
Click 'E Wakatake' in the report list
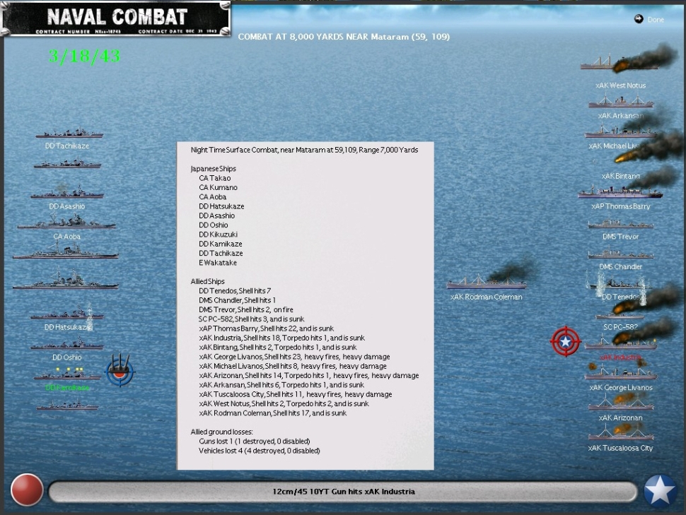[218, 263]
